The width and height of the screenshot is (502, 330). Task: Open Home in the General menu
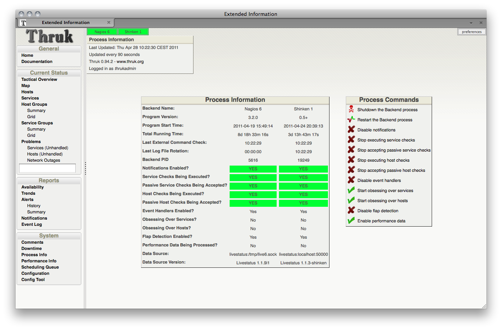pyautogui.click(x=27, y=55)
